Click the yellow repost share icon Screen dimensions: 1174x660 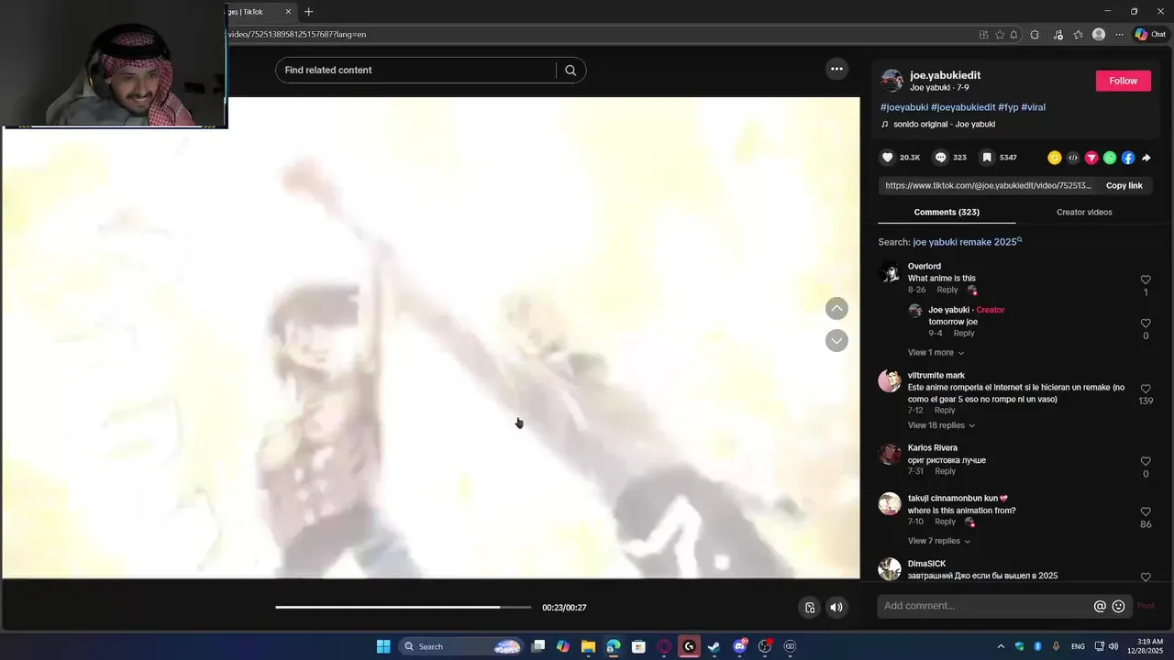tap(1055, 158)
